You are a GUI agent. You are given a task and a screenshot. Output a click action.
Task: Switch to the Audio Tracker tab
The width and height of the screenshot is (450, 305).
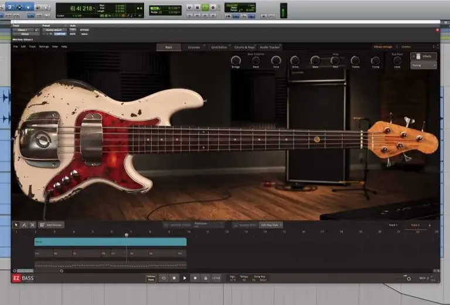pyautogui.click(x=270, y=47)
